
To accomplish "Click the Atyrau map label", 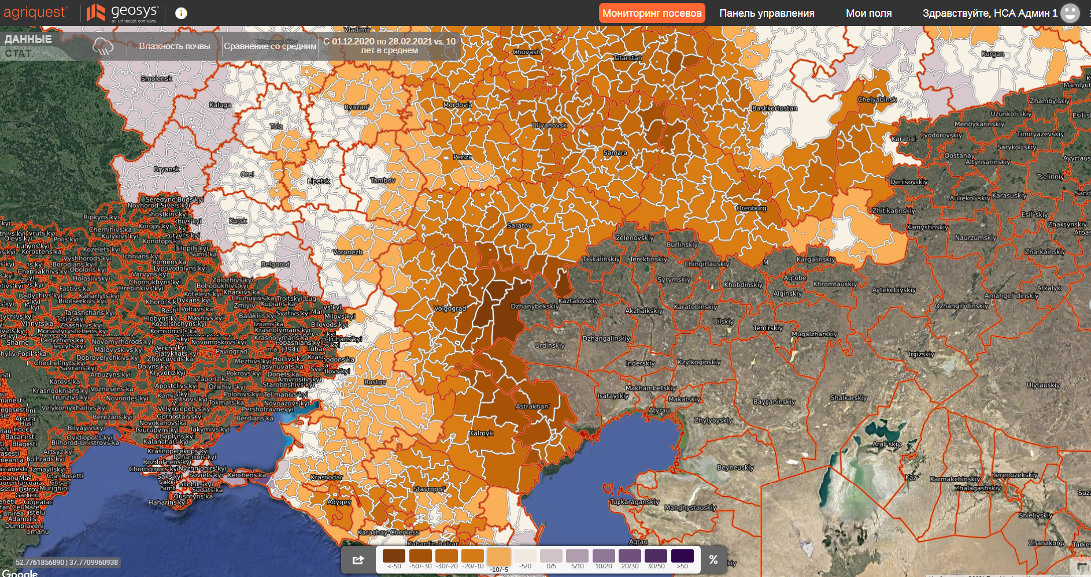I will point(659,411).
